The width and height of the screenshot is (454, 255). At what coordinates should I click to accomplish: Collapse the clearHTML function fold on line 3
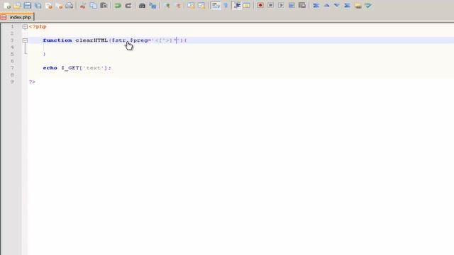[x=25, y=40]
